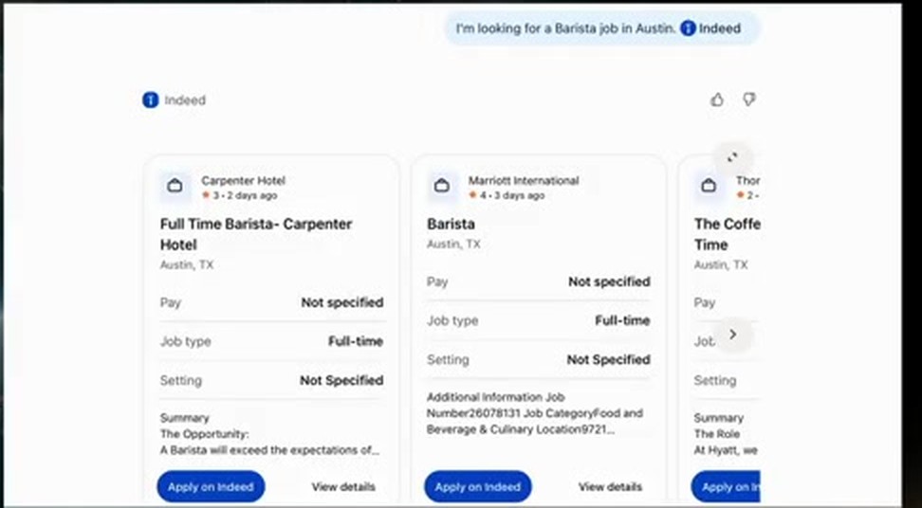The width and height of the screenshot is (922, 508).
Task: Click the Carpenter card Summary heading
Action: [185, 418]
